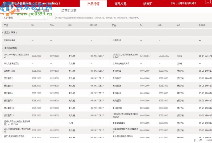212x143 pixels.
Task: Select the 美元翻页8 product
Action: pyautogui.click(x=8, y=101)
